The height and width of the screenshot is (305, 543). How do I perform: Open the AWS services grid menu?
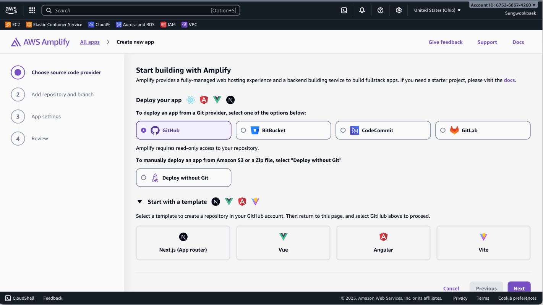pyautogui.click(x=32, y=10)
